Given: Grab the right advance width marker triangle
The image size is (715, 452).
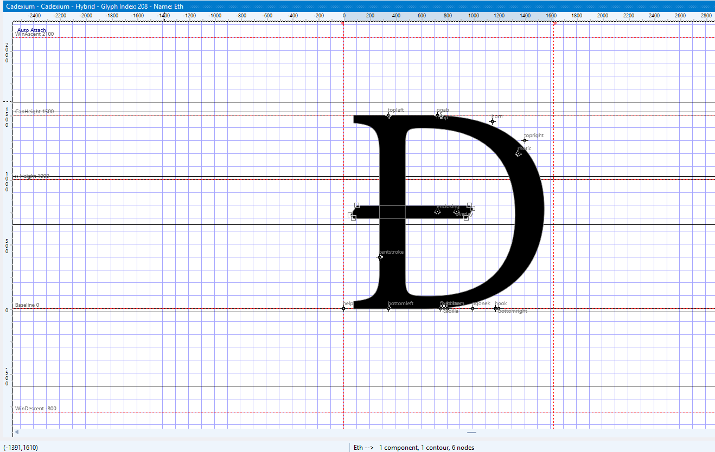Looking at the screenshot, I should coord(554,23).
